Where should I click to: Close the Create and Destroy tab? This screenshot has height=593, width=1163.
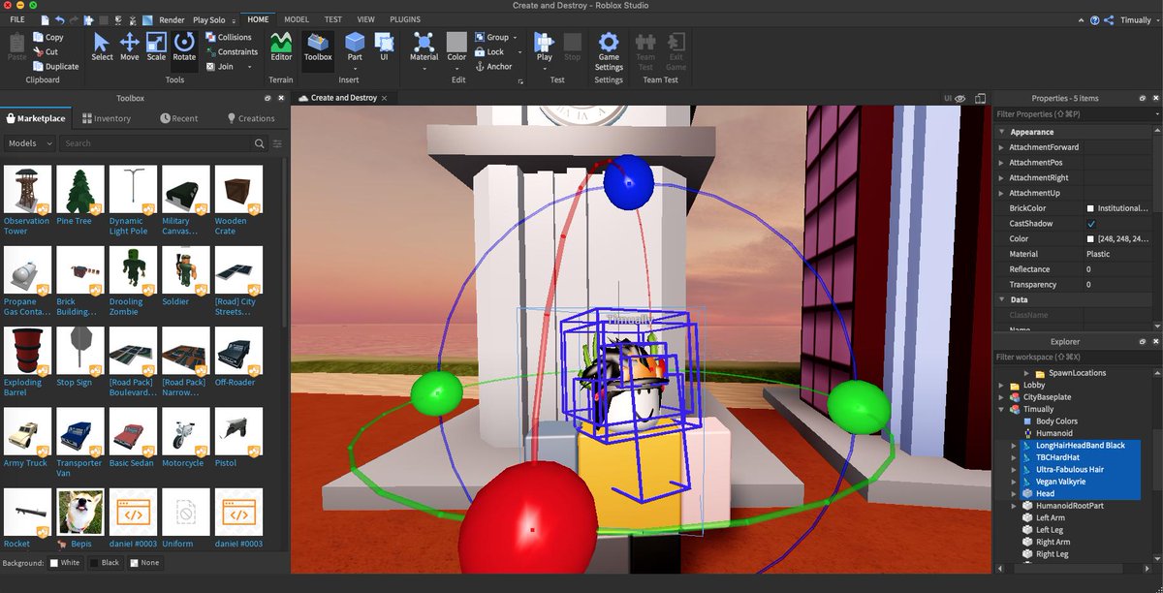point(385,98)
